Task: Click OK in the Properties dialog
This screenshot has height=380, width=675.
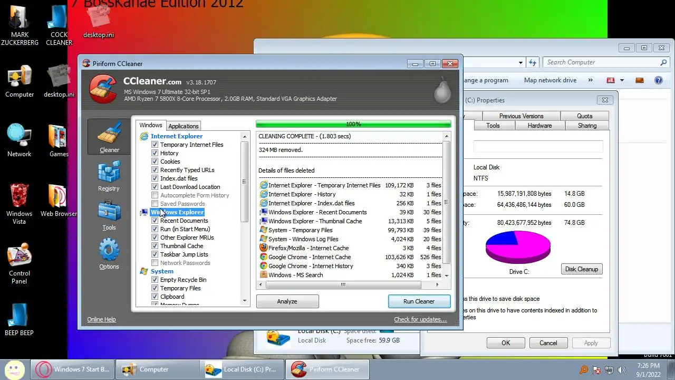Action: (x=506, y=343)
